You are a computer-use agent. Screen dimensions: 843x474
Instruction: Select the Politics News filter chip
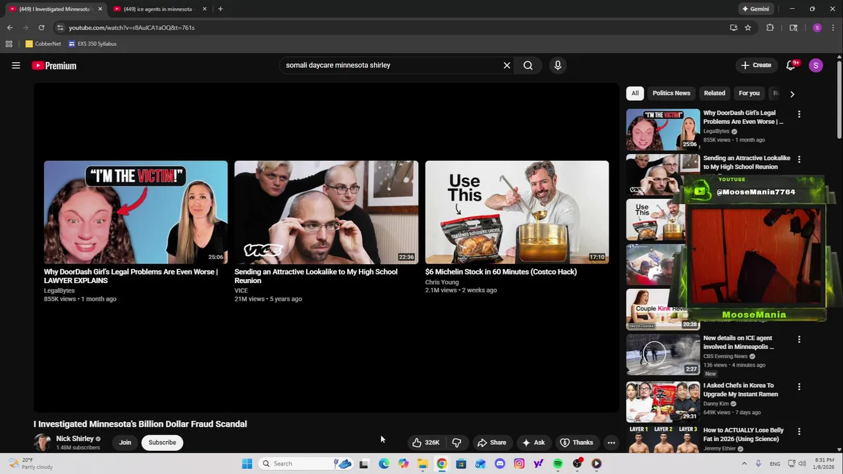pos(671,93)
